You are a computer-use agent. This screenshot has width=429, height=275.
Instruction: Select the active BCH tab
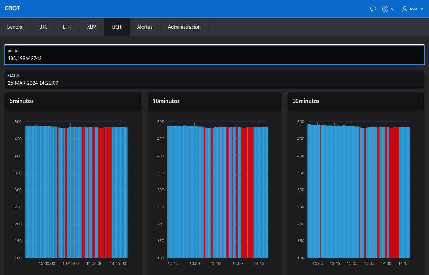[117, 27]
